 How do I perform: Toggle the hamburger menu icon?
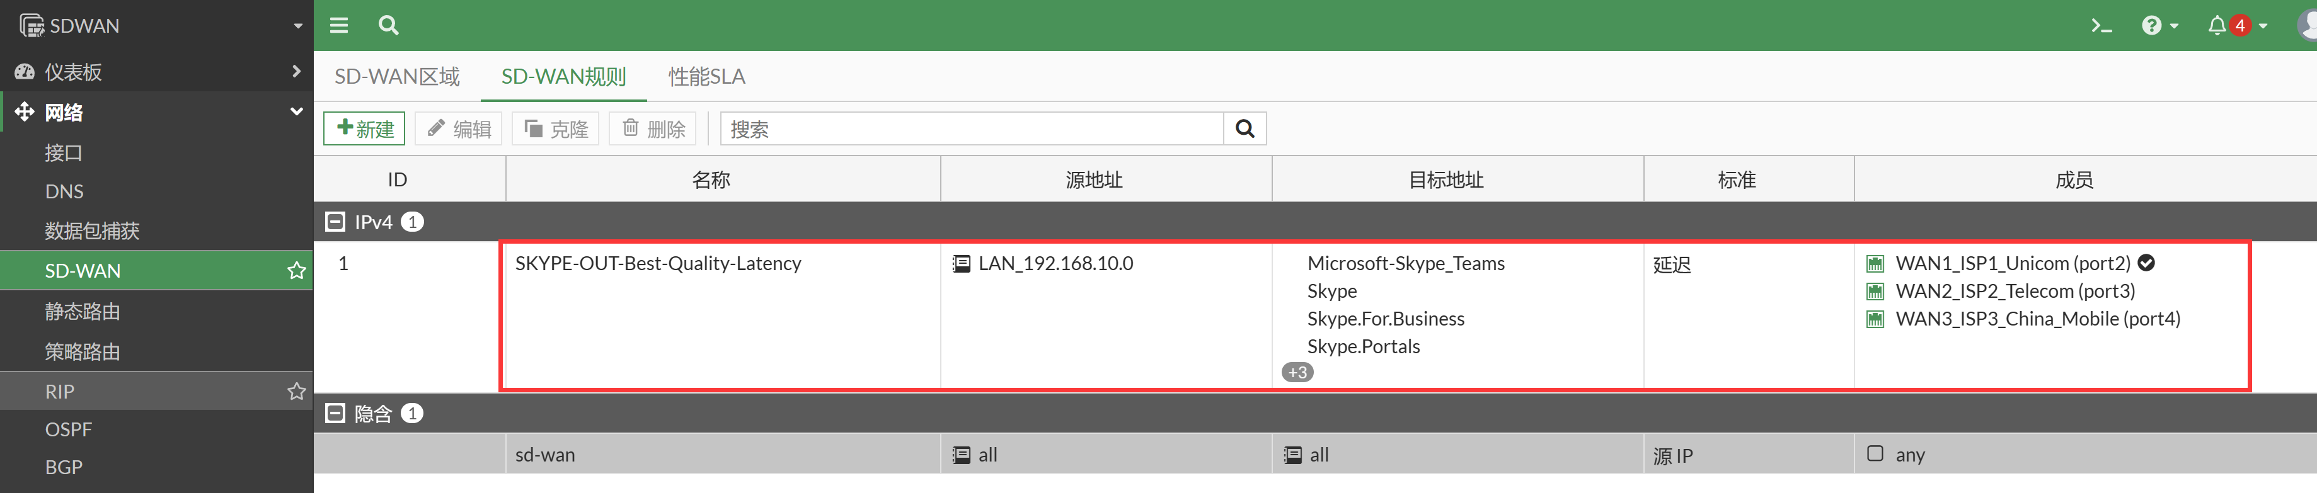point(339,25)
